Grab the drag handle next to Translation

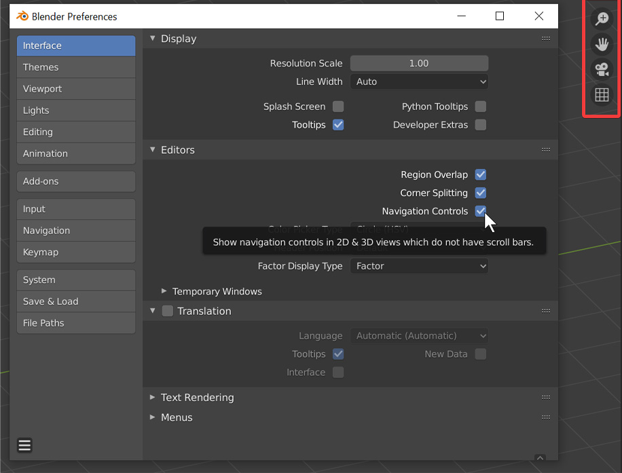tap(545, 310)
